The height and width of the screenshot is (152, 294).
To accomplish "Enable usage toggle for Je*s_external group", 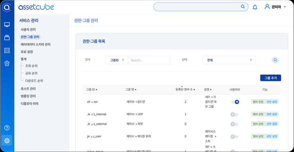I will pyautogui.click(x=235, y=124).
